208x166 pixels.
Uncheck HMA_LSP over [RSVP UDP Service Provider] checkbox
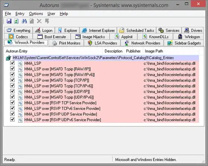tap(12, 114)
